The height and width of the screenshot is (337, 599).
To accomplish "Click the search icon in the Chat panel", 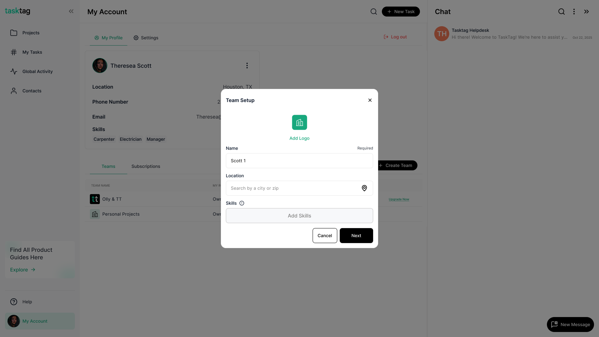I will pos(561,12).
